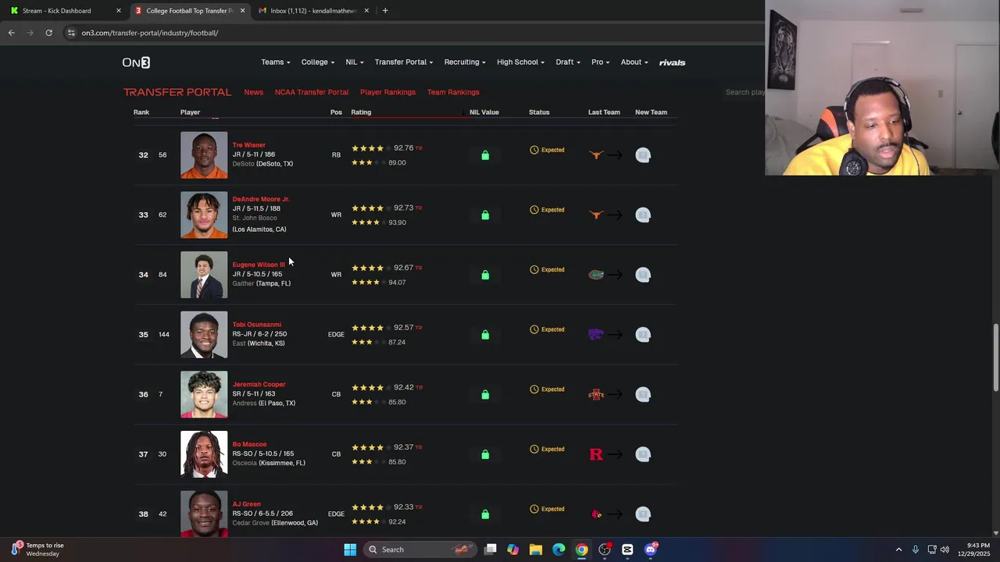Image resolution: width=1000 pixels, height=562 pixels.
Task: Open the Pro dropdown menu
Action: (600, 62)
